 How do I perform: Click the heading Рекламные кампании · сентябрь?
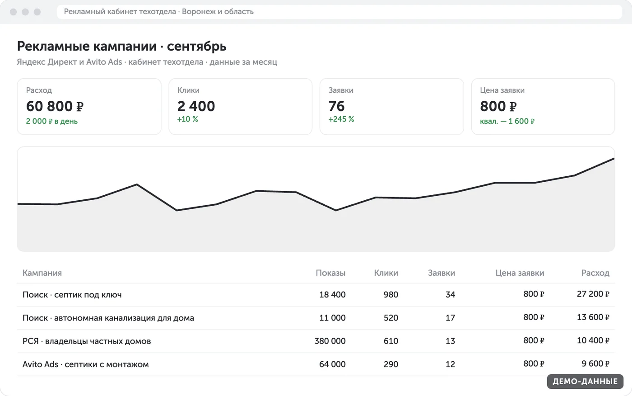[x=121, y=46]
